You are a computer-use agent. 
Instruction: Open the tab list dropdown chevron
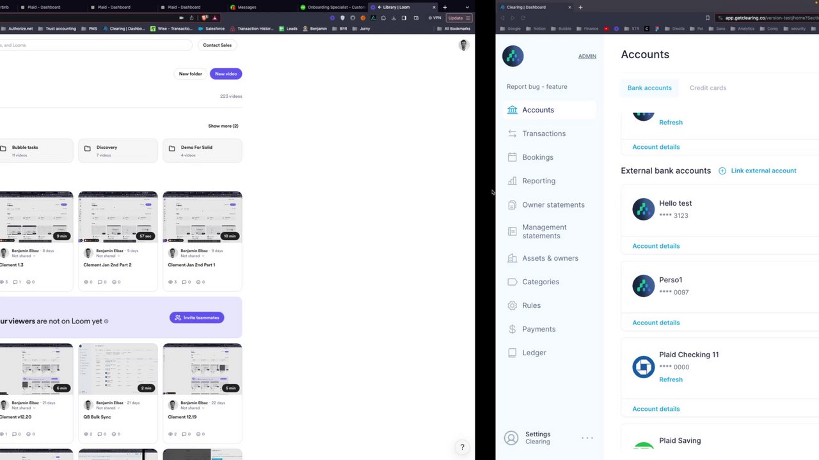tap(467, 7)
